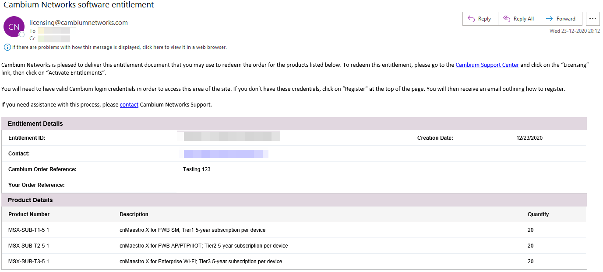603x272 pixels.
Task: Click the Forward arrow icon
Action: coord(550,19)
